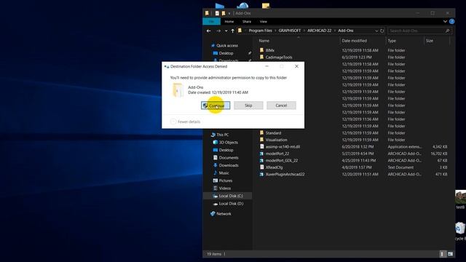Click GRAPHISOFT in the address breadcrumb
Screen dimensions: 466x262
click(x=290, y=31)
